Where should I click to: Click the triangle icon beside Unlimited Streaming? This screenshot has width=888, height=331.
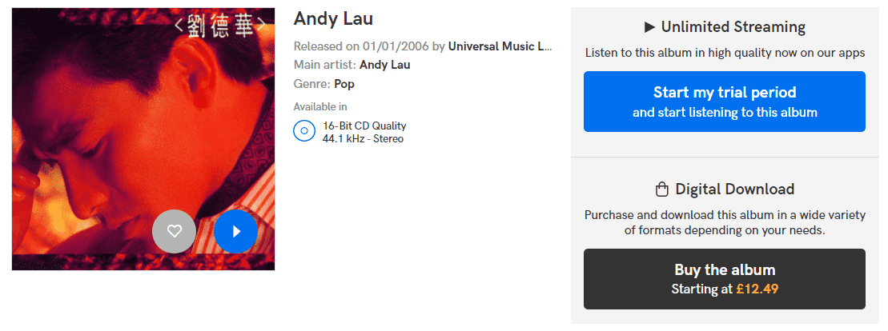pos(649,27)
